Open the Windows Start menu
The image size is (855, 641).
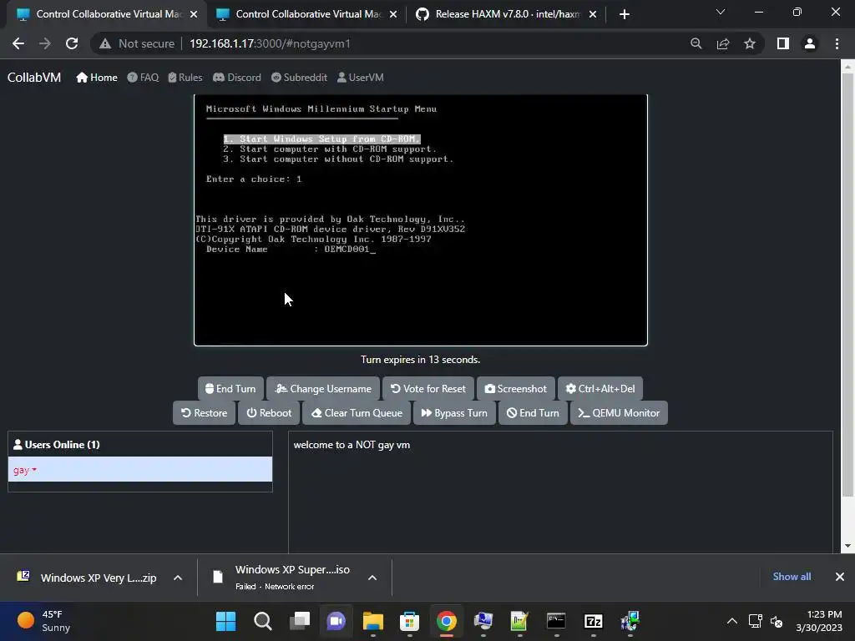tap(225, 621)
